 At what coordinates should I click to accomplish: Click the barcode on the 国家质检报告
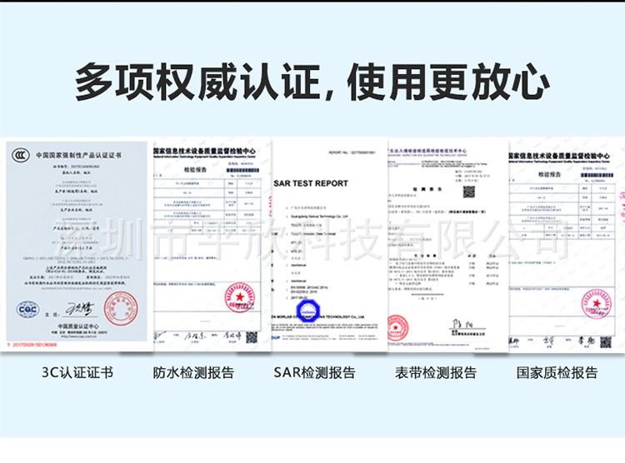[597, 175]
